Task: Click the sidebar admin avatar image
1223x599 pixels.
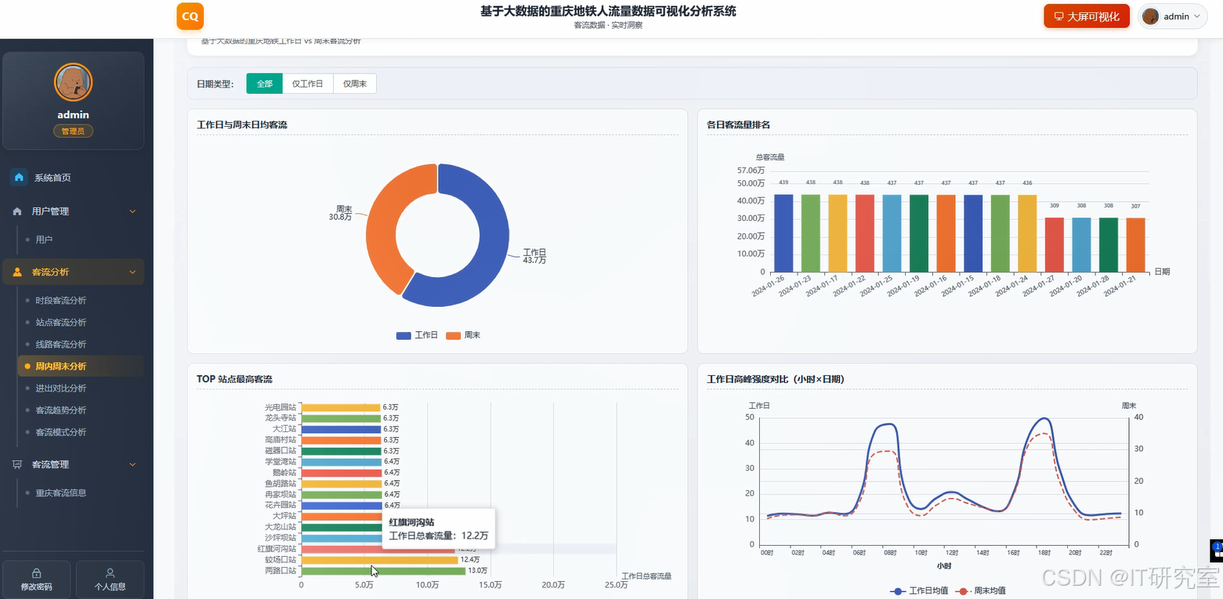Action: click(74, 82)
